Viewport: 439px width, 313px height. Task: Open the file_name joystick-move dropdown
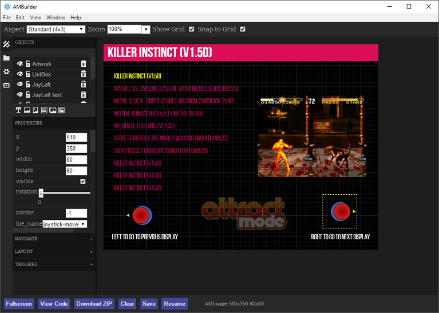(x=65, y=224)
